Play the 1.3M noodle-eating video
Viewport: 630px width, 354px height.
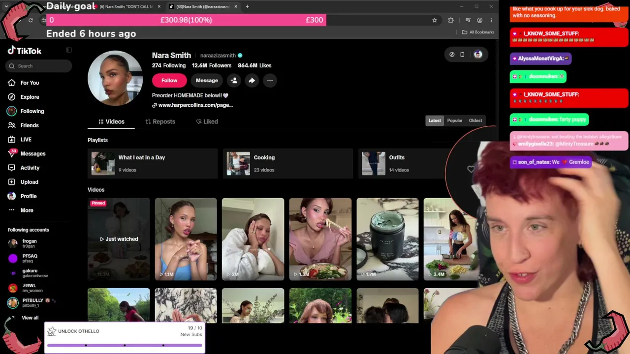pyautogui.click(x=320, y=239)
